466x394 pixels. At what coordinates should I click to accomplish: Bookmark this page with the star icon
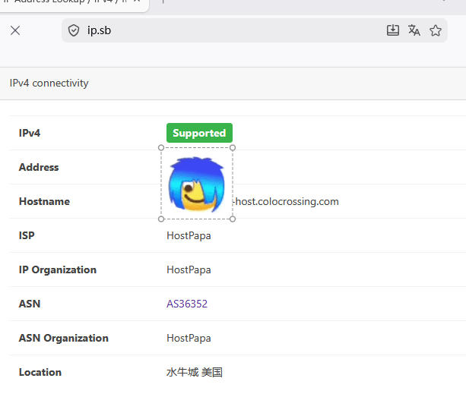[x=436, y=30]
